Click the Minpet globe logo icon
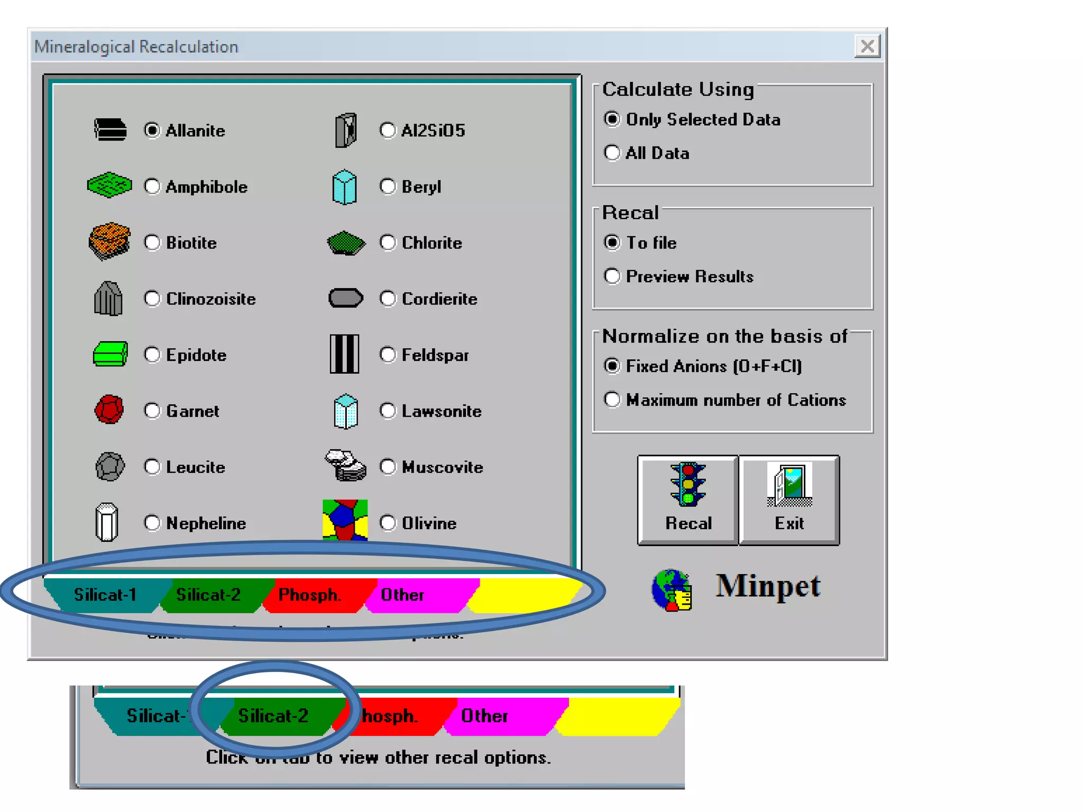1083x812 pixels. click(x=672, y=590)
